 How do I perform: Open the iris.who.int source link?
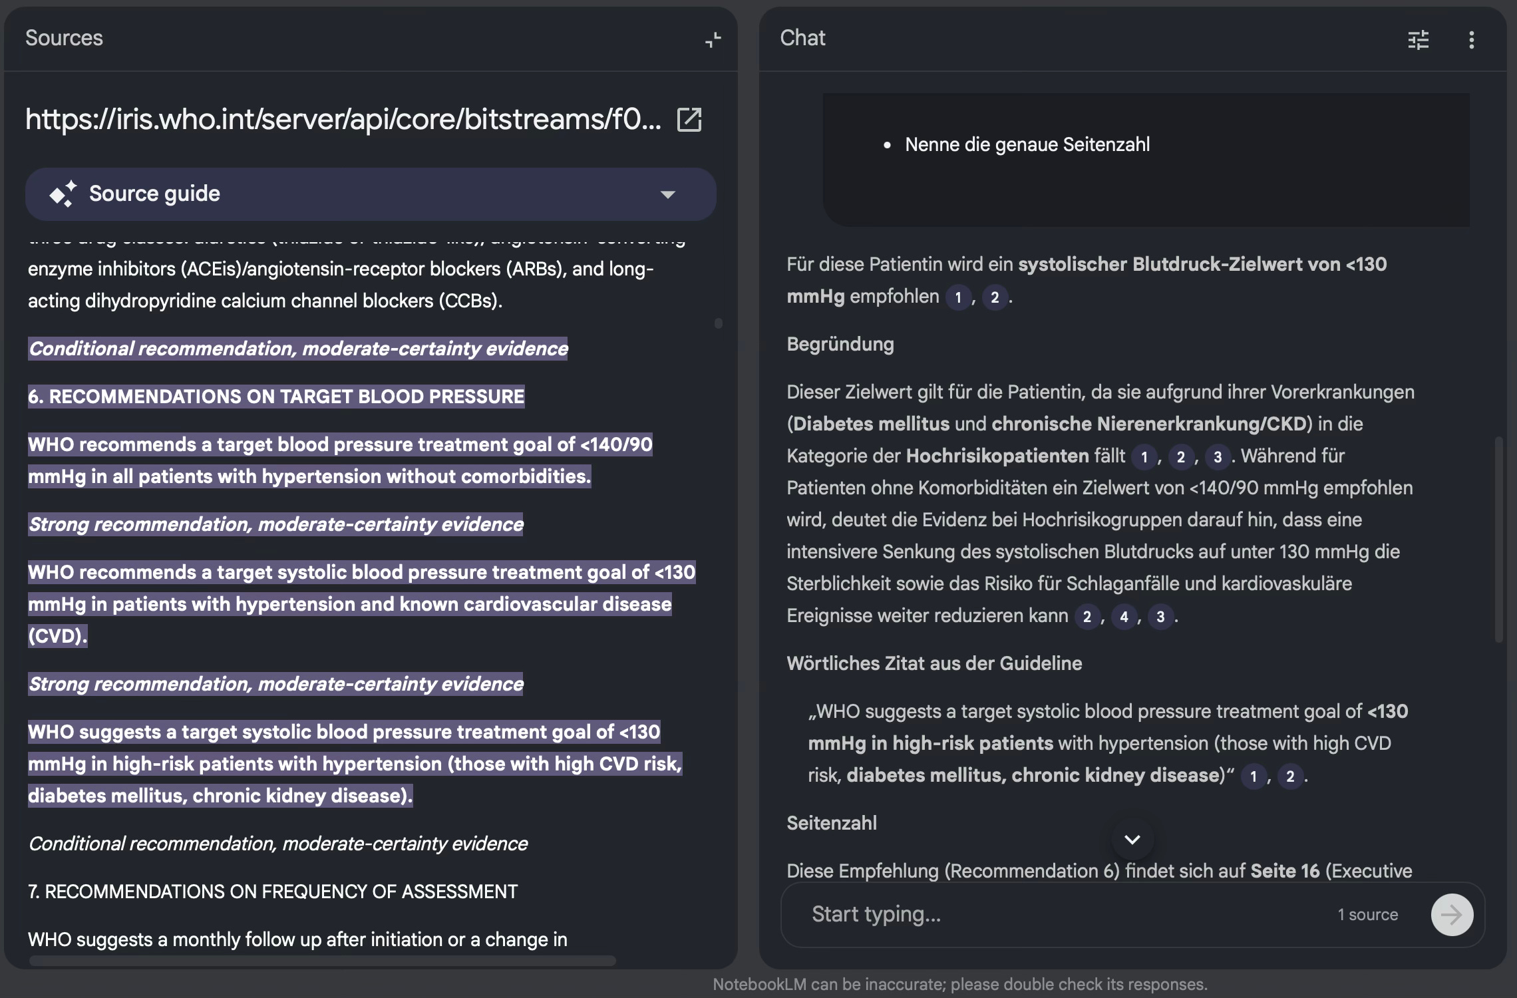click(x=343, y=120)
